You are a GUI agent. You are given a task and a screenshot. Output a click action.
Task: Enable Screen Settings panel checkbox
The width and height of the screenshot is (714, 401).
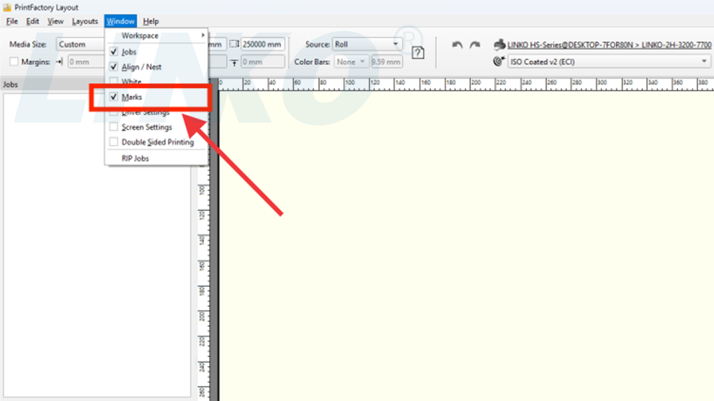pos(114,127)
